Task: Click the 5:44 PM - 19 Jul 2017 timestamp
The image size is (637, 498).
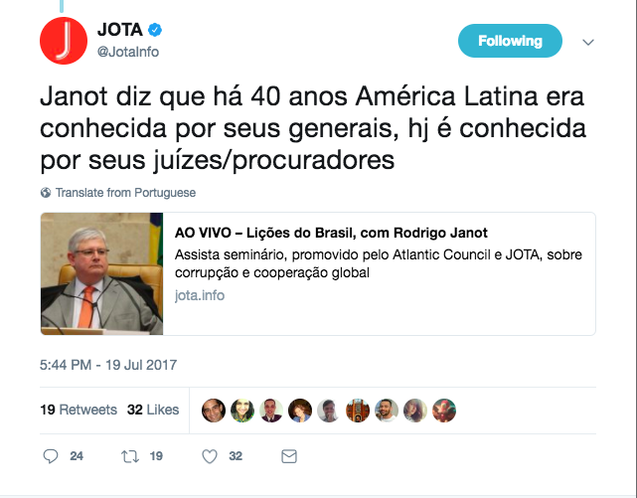Action: (x=108, y=365)
